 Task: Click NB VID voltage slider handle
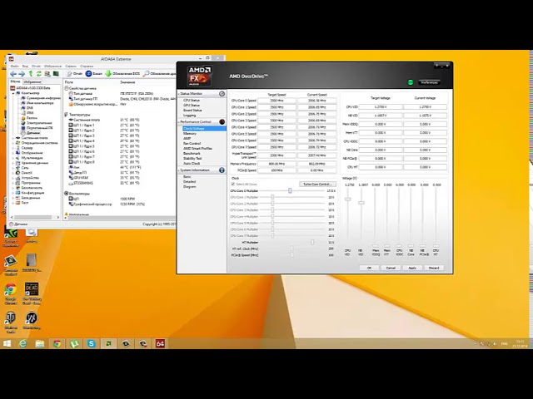pos(361,203)
